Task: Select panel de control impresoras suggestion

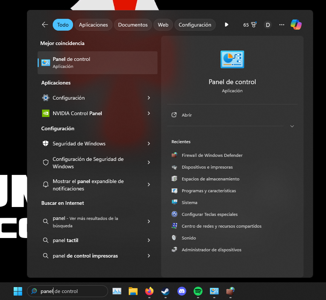Action: (x=97, y=256)
